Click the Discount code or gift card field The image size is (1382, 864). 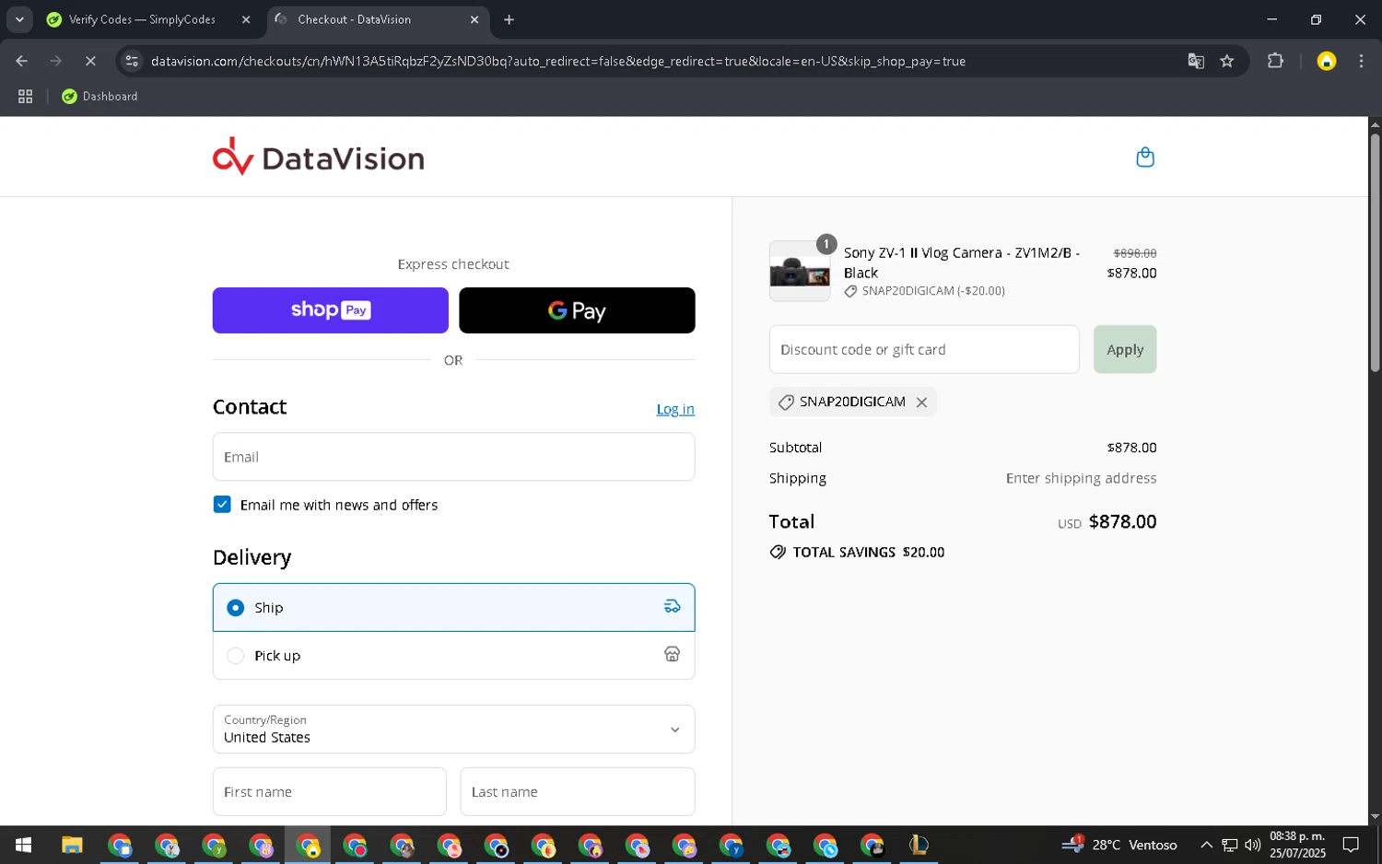pyautogui.click(x=924, y=349)
